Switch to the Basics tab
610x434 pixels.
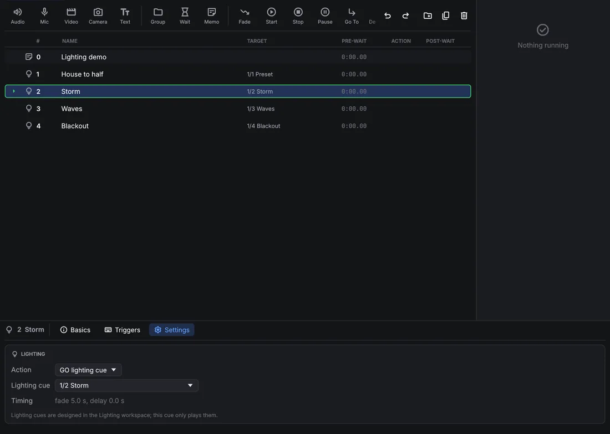(75, 330)
